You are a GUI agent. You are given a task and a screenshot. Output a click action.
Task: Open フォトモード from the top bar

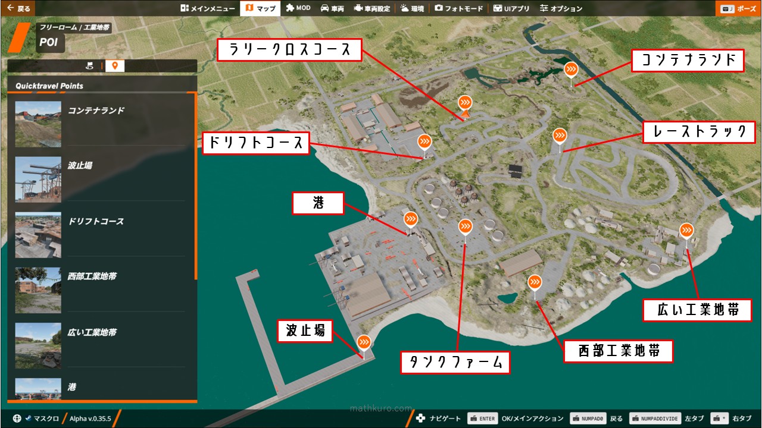(458, 8)
